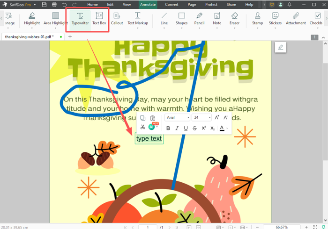Toggle superscript formatting
This screenshot has height=229, width=328.
204,128
